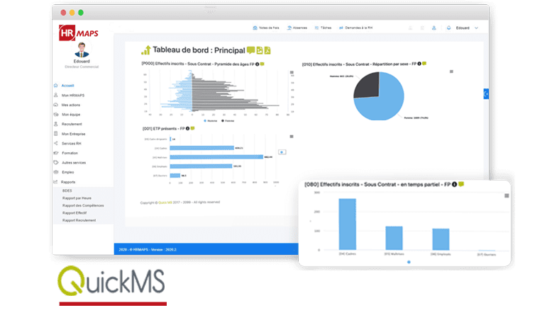Follow the Quick MS link in the copyright line
The image size is (542, 315).
pyautogui.click(x=165, y=202)
